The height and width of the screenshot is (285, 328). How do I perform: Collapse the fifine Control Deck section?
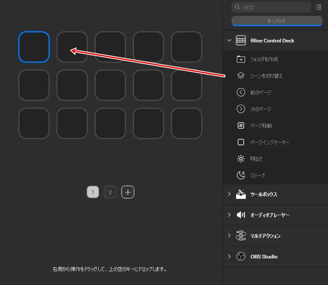[x=229, y=41]
